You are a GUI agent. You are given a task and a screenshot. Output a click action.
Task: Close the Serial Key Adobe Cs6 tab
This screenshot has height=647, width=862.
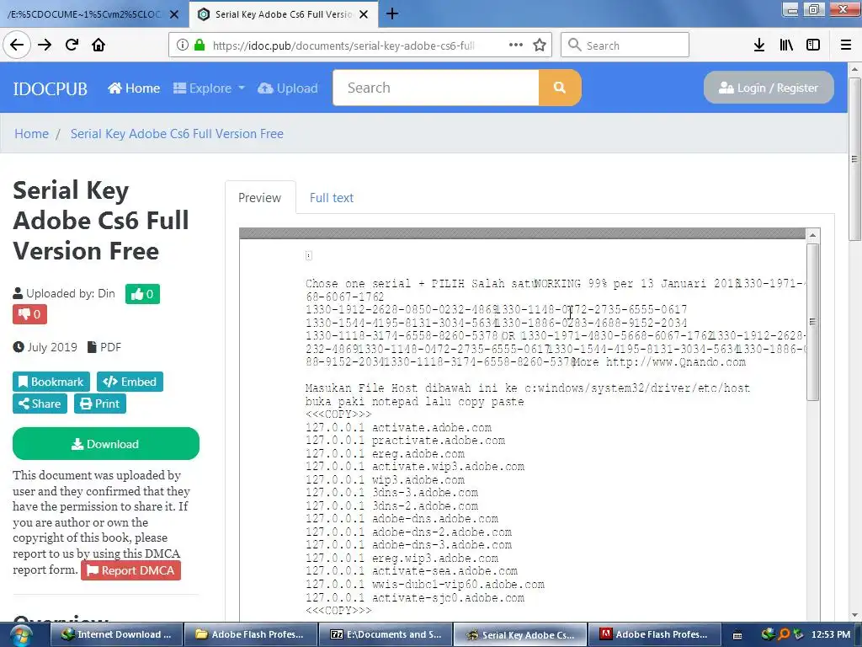pos(364,14)
